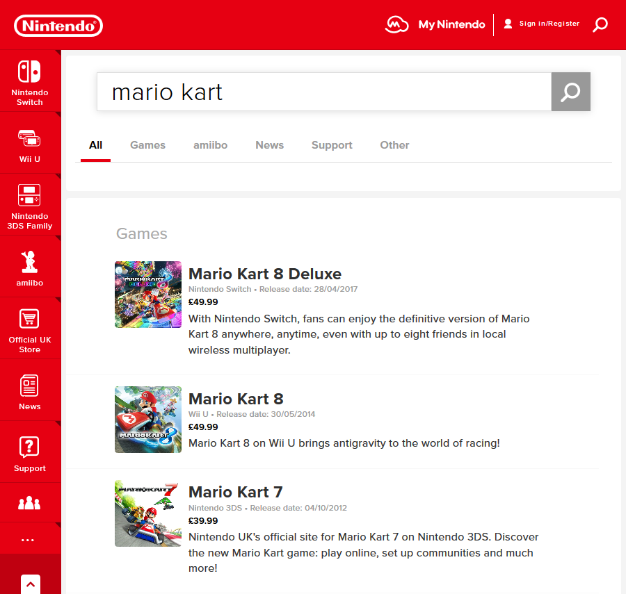Viewport: 626px width, 594px height.
Task: Click the community people icon in sidebar
Action: (29, 504)
